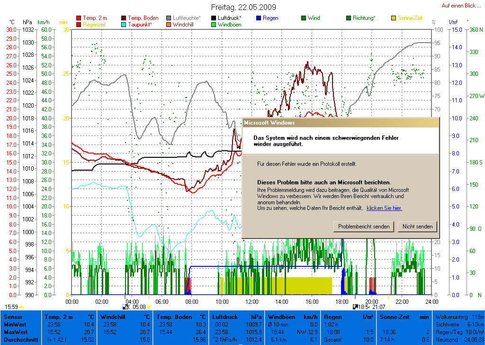Toggle the cyan Taupunkt legend swatch

(x=124, y=25)
